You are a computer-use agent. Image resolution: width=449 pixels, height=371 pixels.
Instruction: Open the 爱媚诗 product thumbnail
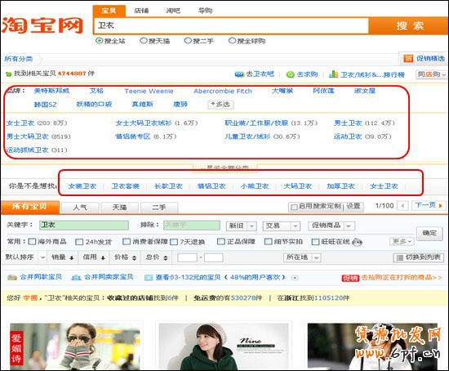point(75,346)
